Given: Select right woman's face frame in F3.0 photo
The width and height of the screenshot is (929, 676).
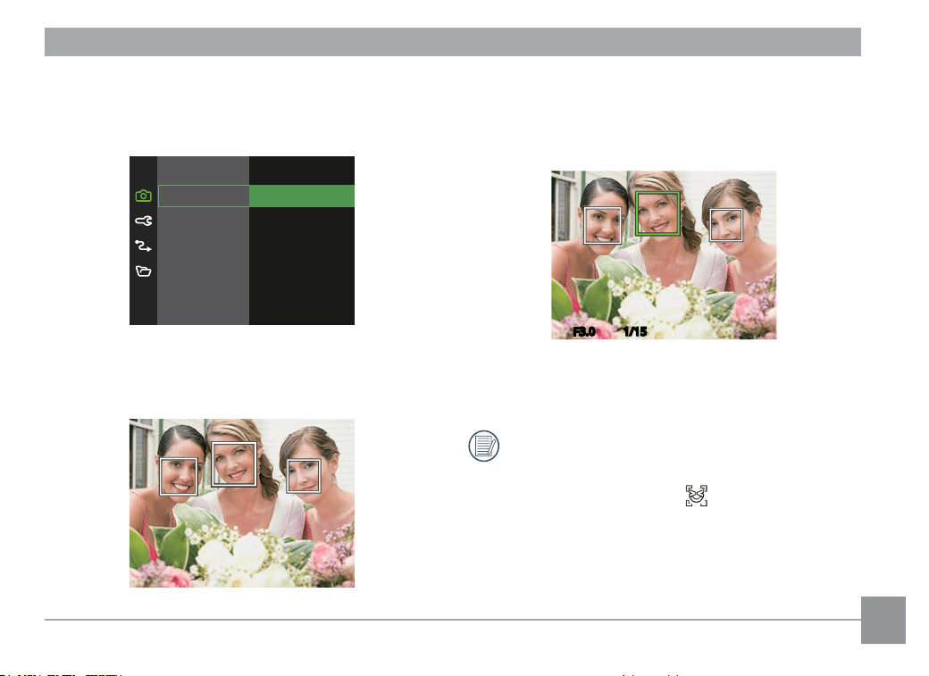Looking at the screenshot, I should (x=726, y=225).
